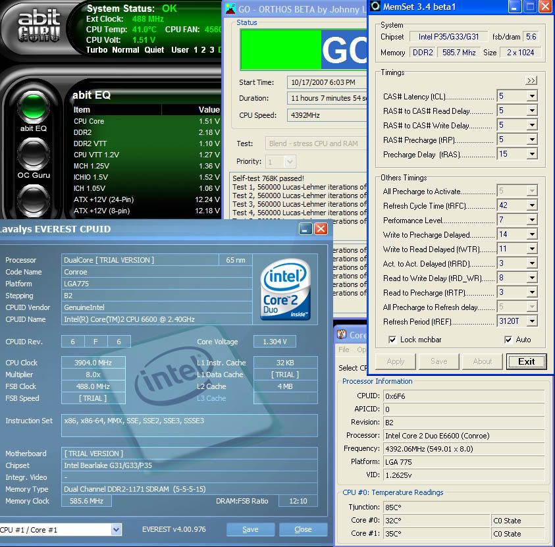
Task: Open the File menu in Core Temp
Action: coord(344,350)
